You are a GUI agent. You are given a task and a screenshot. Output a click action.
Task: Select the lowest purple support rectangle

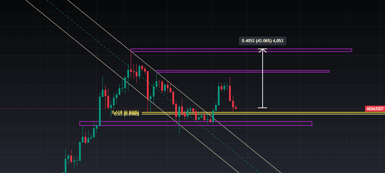tap(196, 123)
